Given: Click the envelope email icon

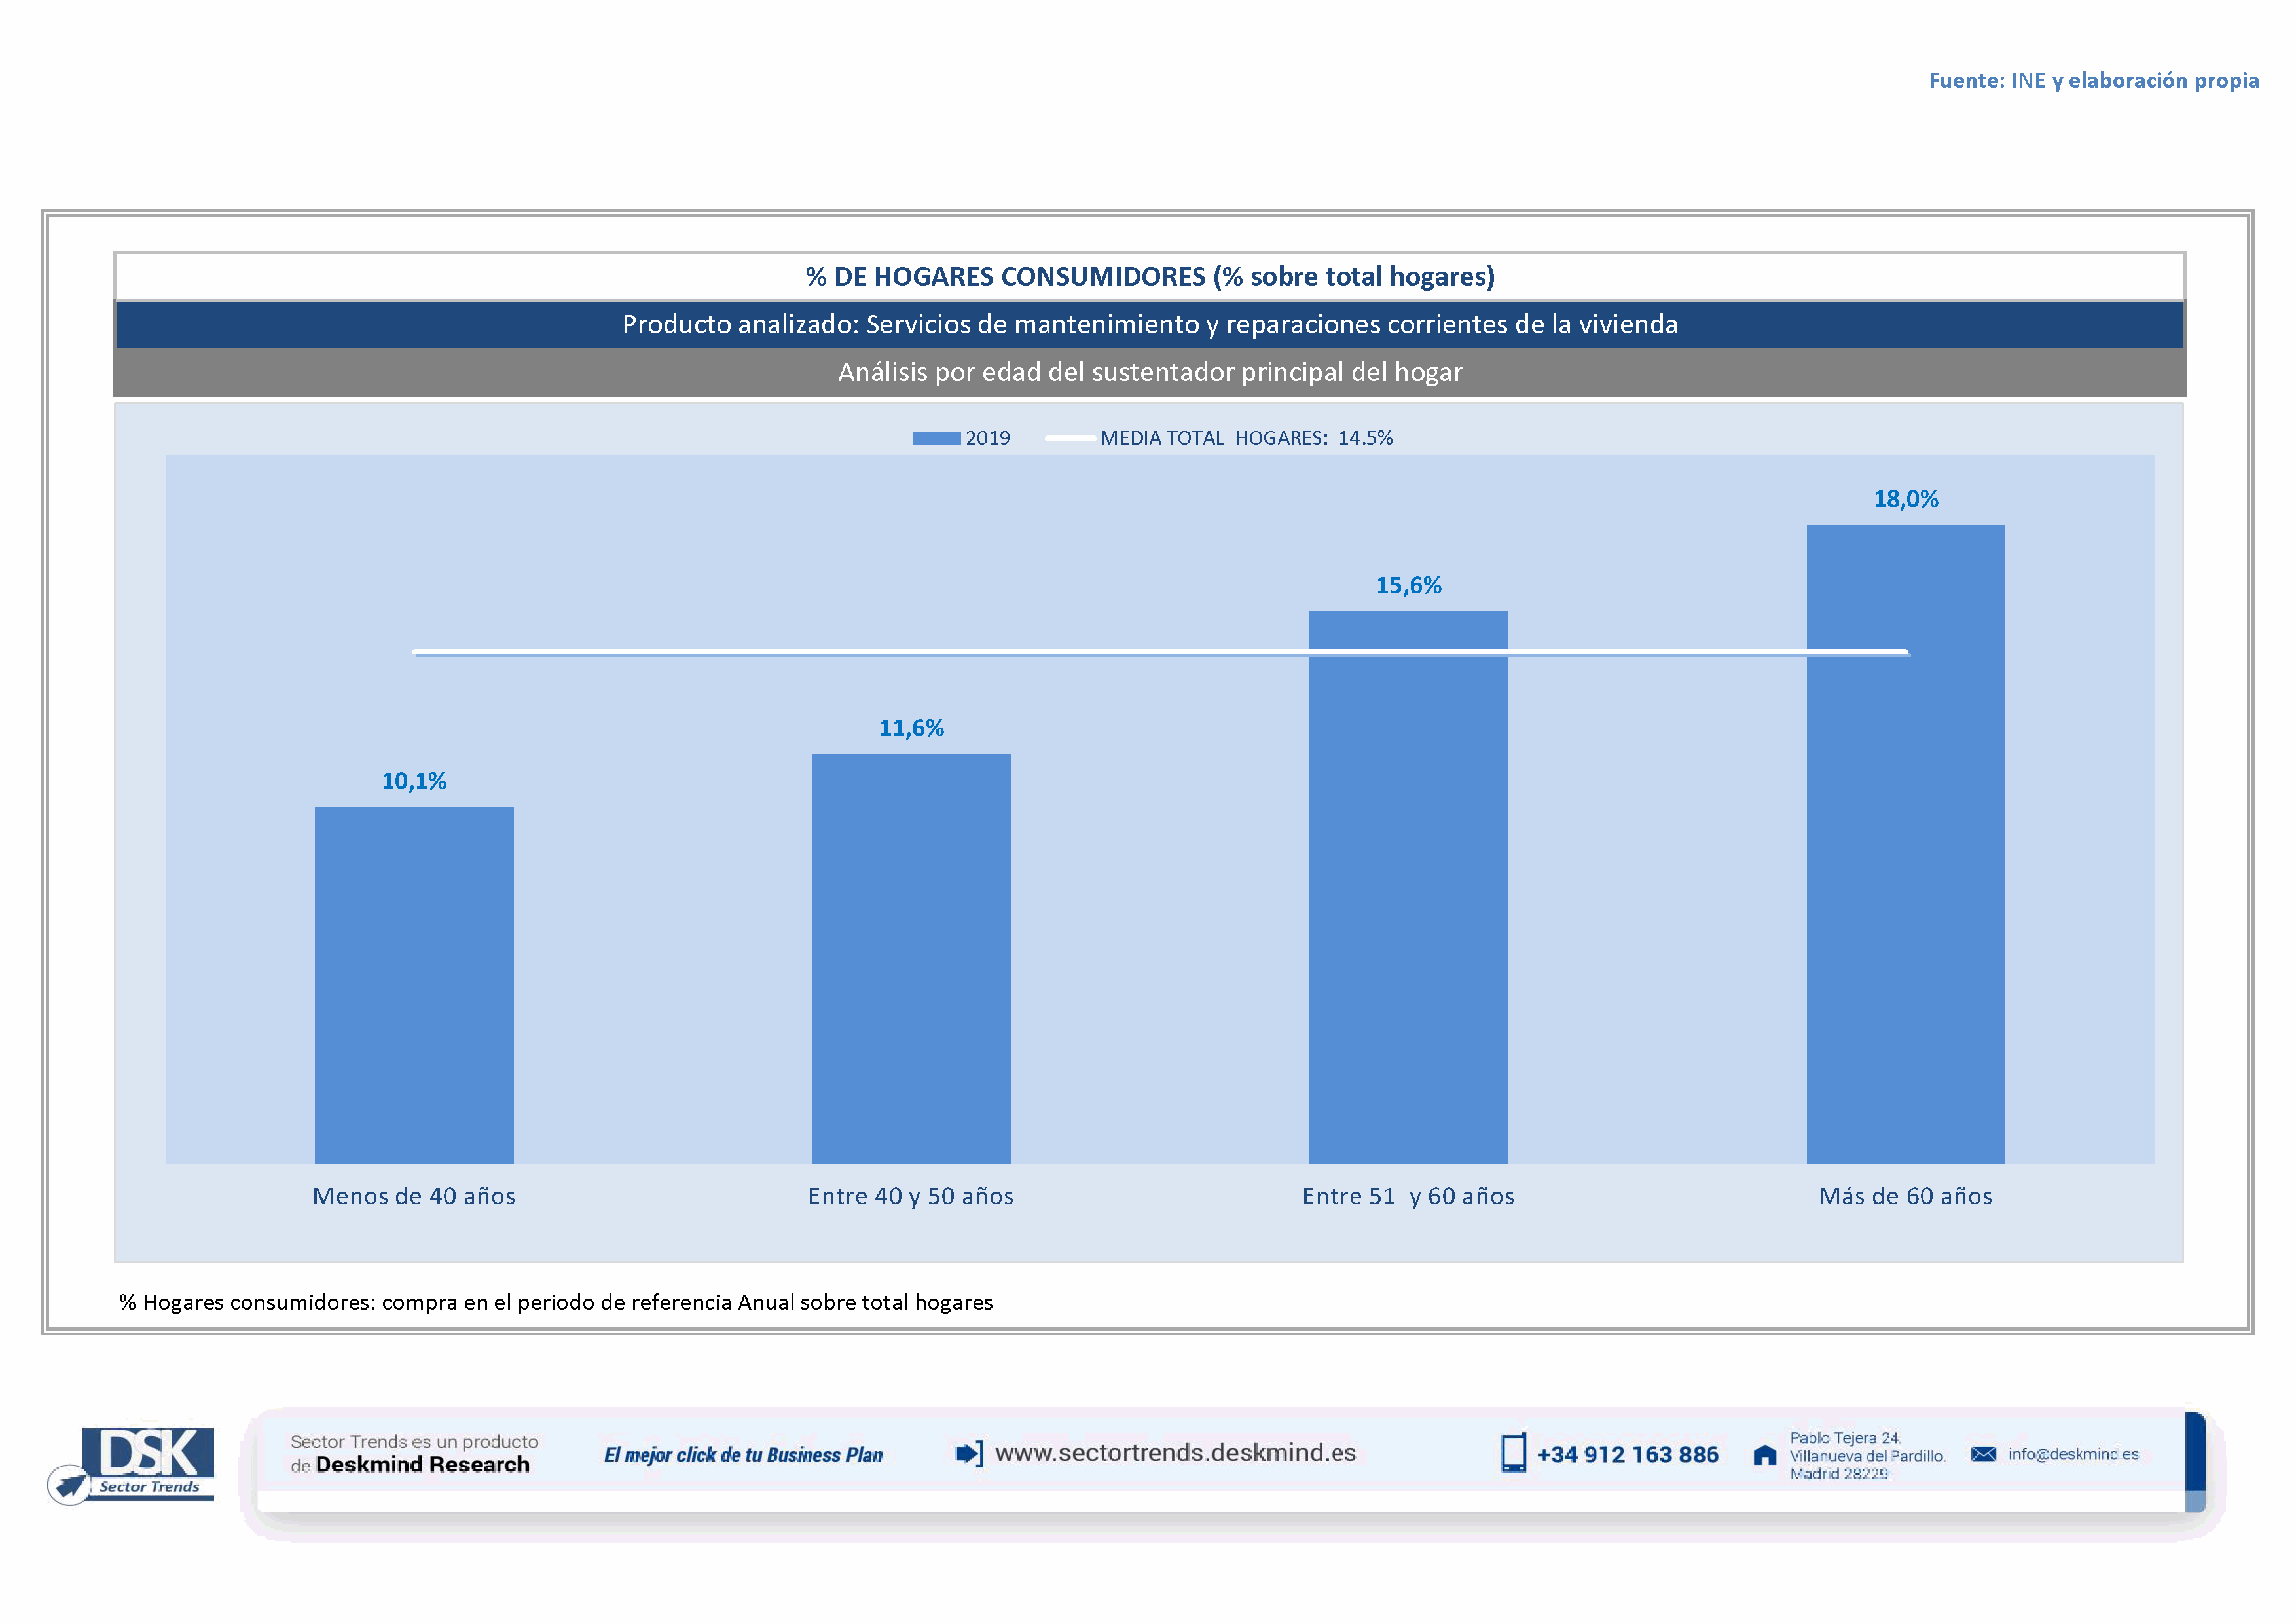Looking at the screenshot, I should pos(1983,1454).
